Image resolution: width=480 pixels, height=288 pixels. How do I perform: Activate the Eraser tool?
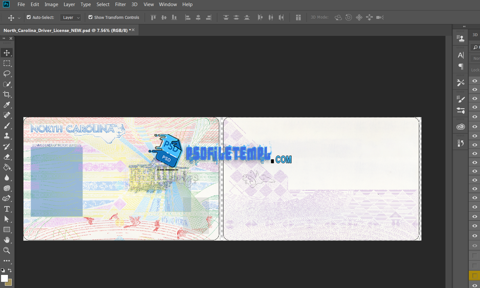(x=7, y=157)
